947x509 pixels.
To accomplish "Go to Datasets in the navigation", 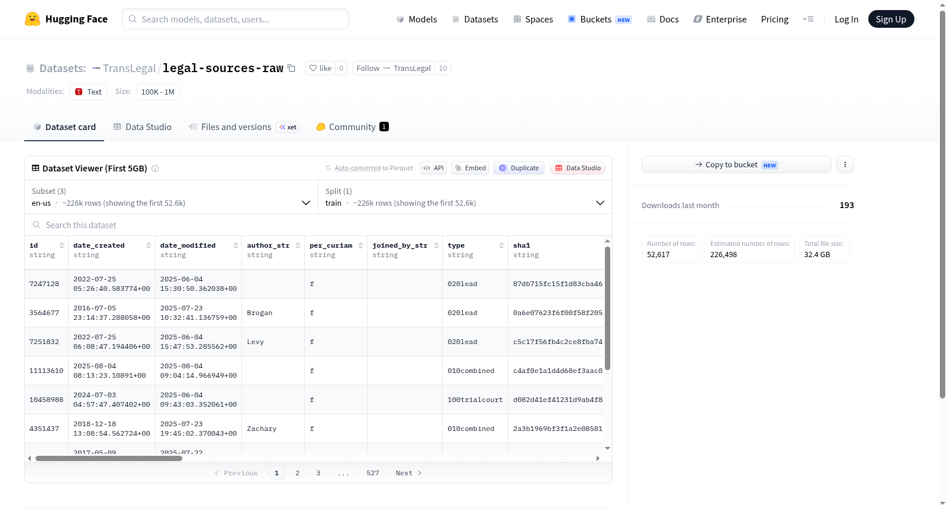I will tap(475, 19).
